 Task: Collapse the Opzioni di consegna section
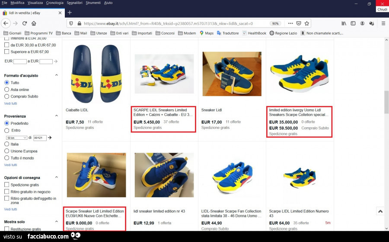(56, 177)
